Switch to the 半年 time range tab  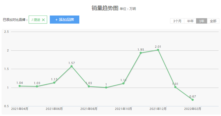coord(190,21)
